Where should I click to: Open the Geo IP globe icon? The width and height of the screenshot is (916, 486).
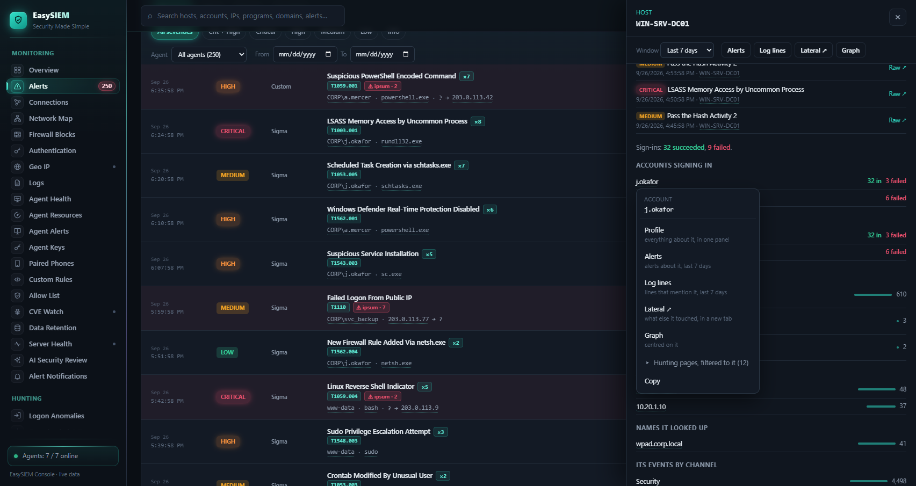[x=18, y=167]
